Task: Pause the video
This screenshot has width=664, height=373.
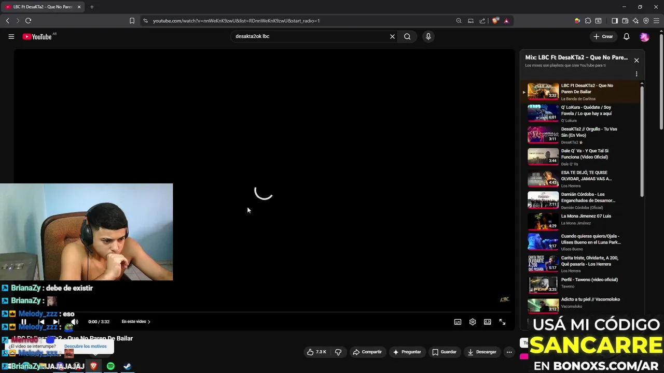Action: click(23, 322)
